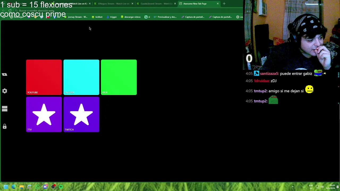Image resolution: width=340 pixels, height=191 pixels.
Task: Click the lock icon in left sidebar
Action: click(5, 126)
